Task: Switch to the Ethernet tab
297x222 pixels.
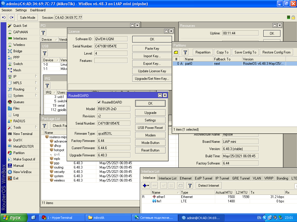Action: tap(186, 178)
